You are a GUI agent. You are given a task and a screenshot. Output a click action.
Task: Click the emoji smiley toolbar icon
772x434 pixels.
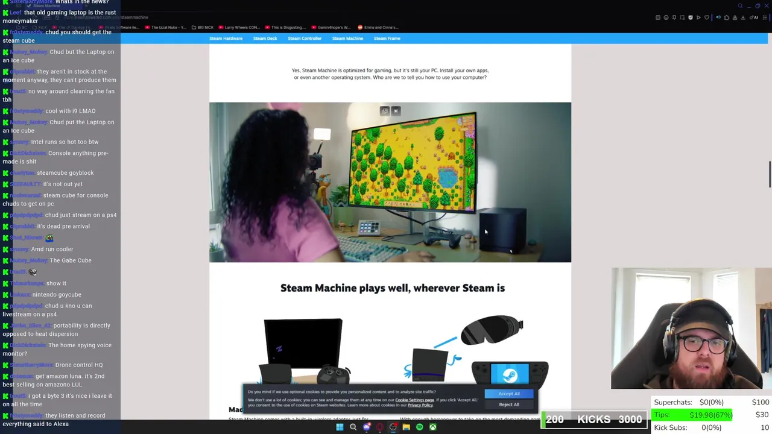tap(666, 17)
